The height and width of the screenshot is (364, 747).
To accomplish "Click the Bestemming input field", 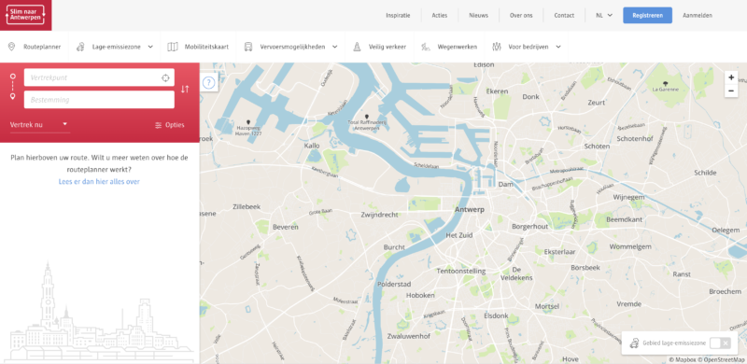I will 99,100.
